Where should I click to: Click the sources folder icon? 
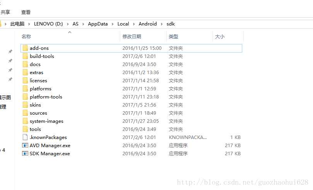tap(25, 113)
